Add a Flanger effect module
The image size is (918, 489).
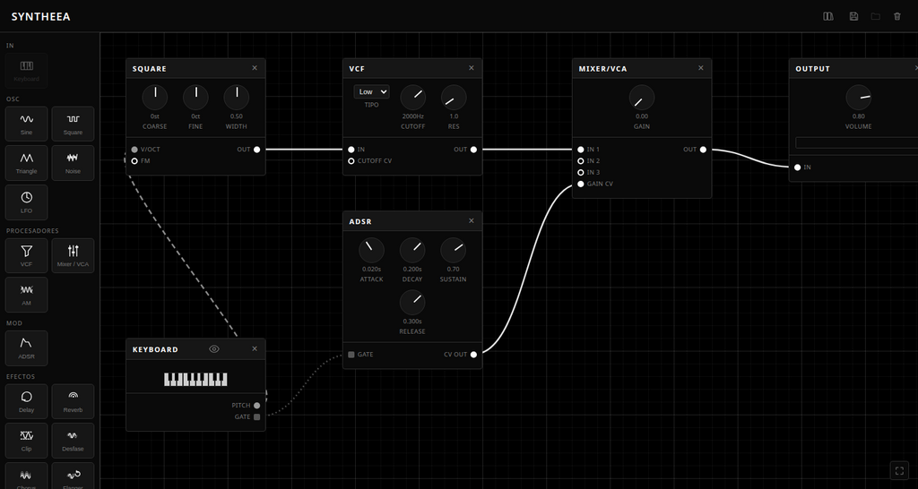point(73,476)
